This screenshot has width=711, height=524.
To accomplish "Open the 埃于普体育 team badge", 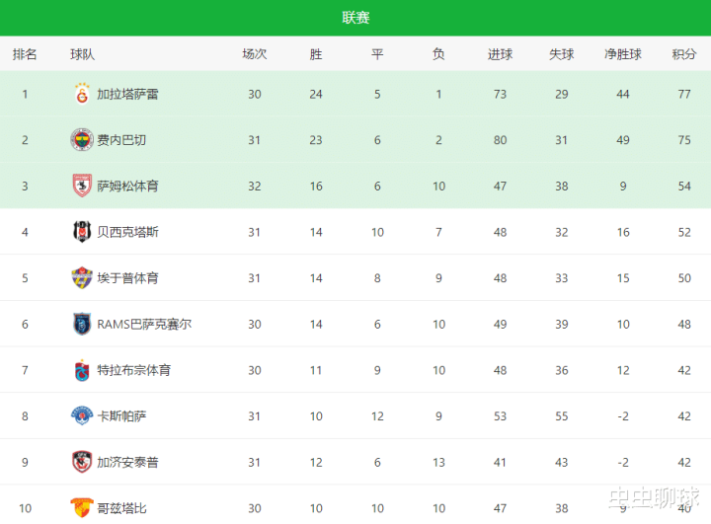I will 82,277.
